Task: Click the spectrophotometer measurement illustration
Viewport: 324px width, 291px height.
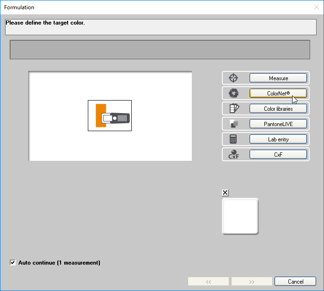Action: tap(110, 115)
